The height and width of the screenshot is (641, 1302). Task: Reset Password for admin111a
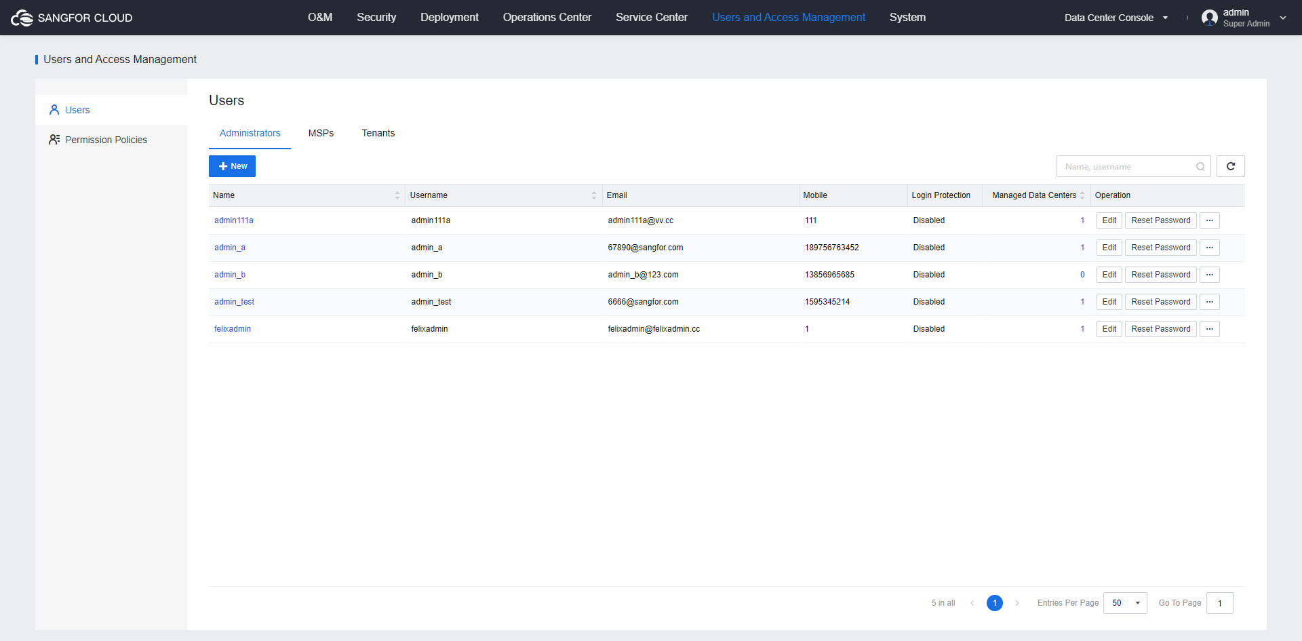coord(1161,220)
